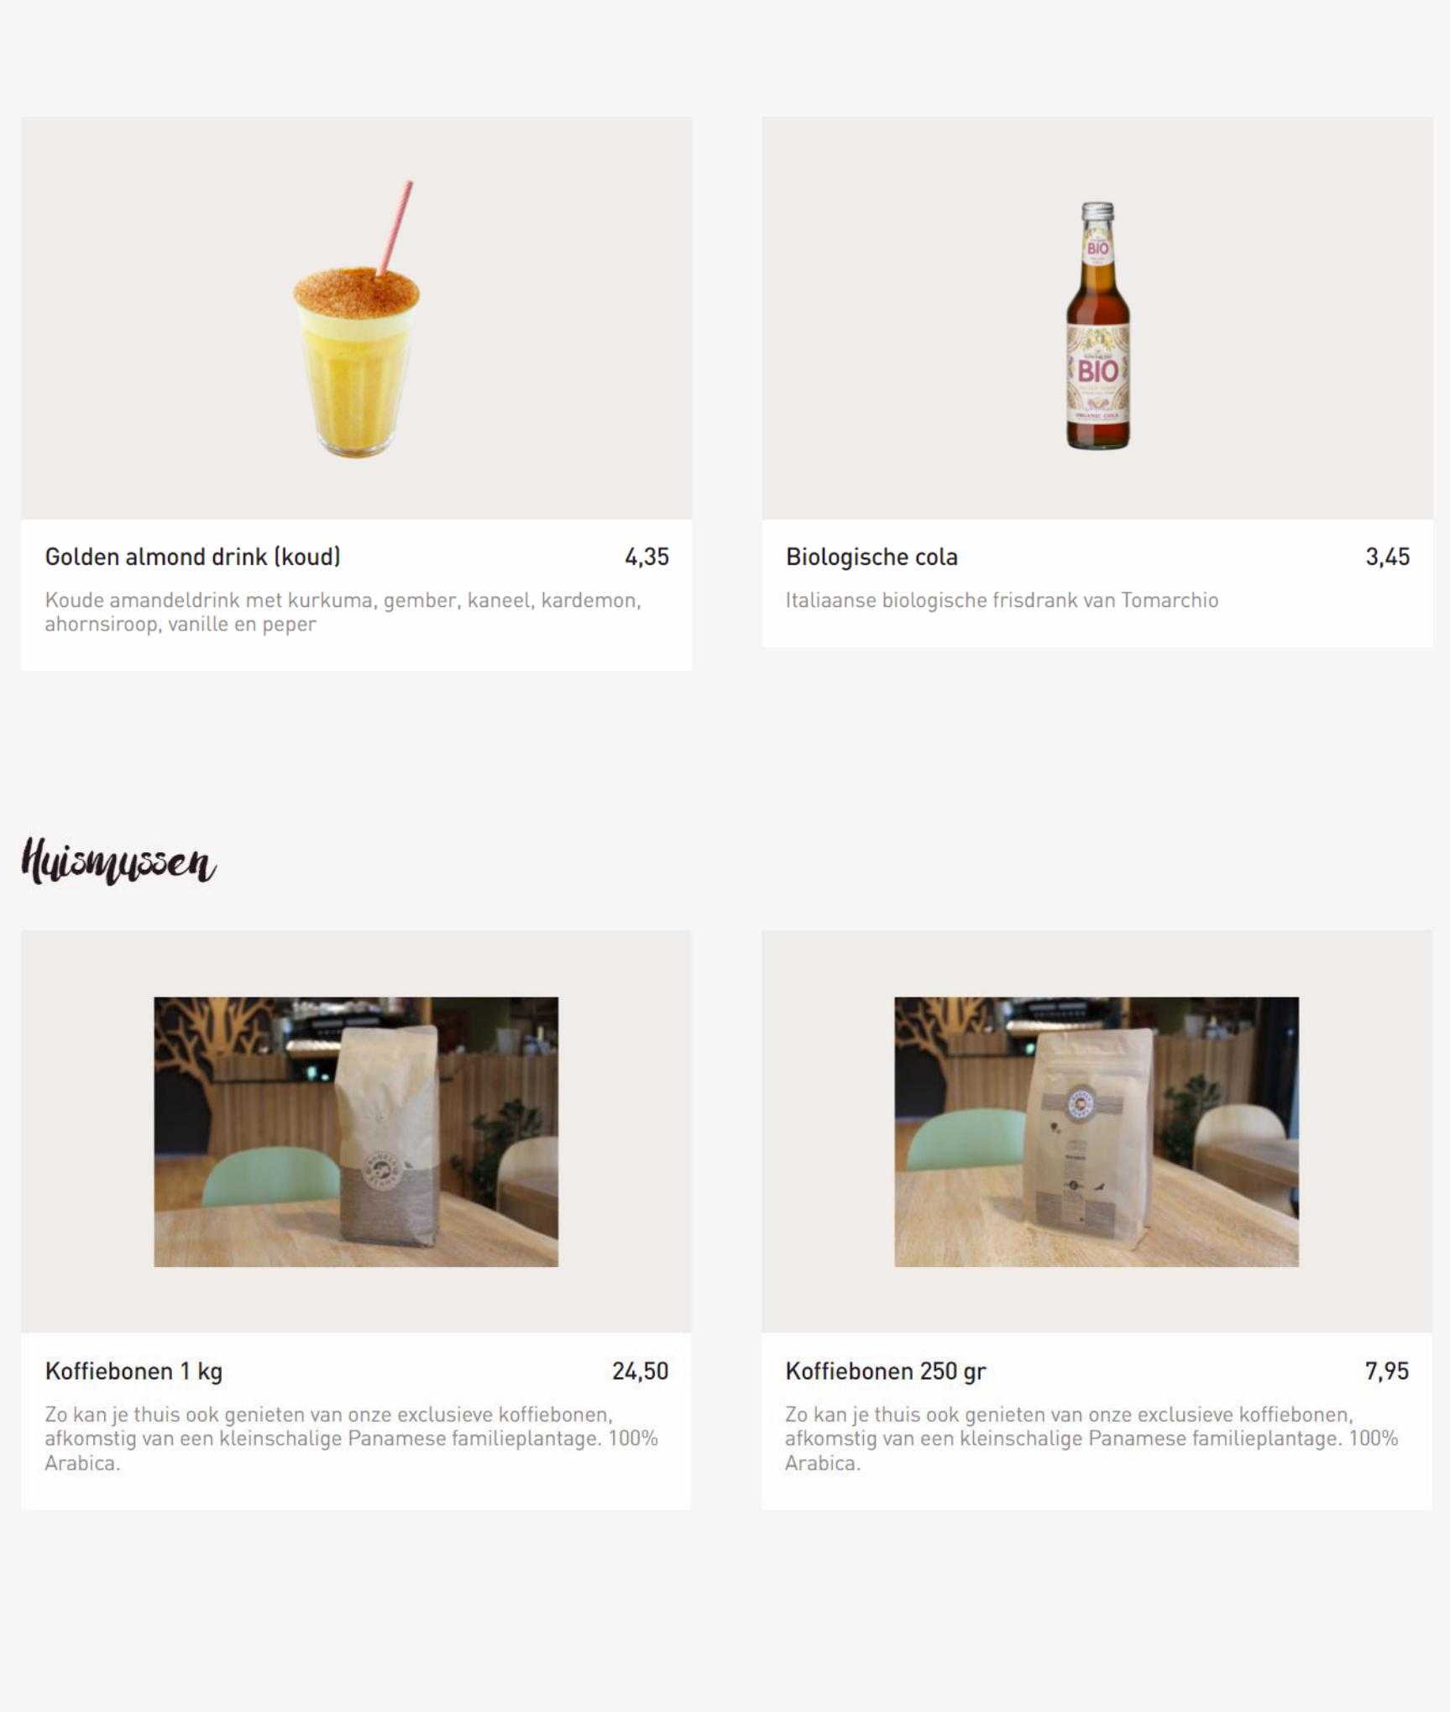This screenshot has height=1712, width=1450.
Task: Click the 4,35 price of almond drink
Action: click(646, 557)
